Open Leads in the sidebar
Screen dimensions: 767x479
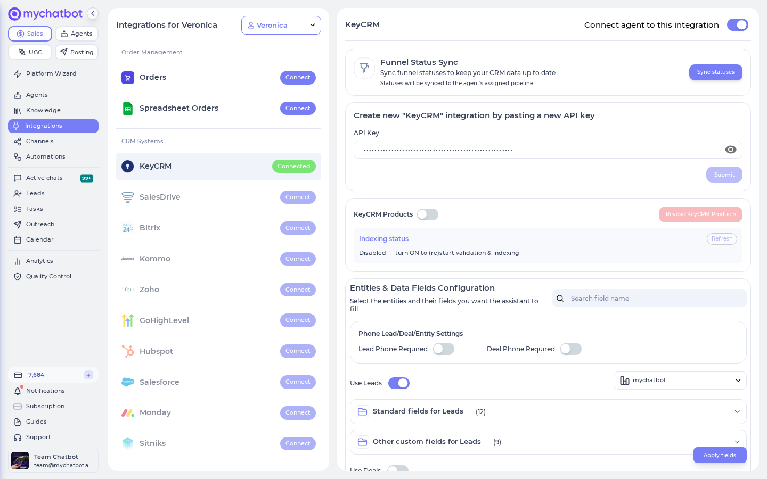point(53,194)
